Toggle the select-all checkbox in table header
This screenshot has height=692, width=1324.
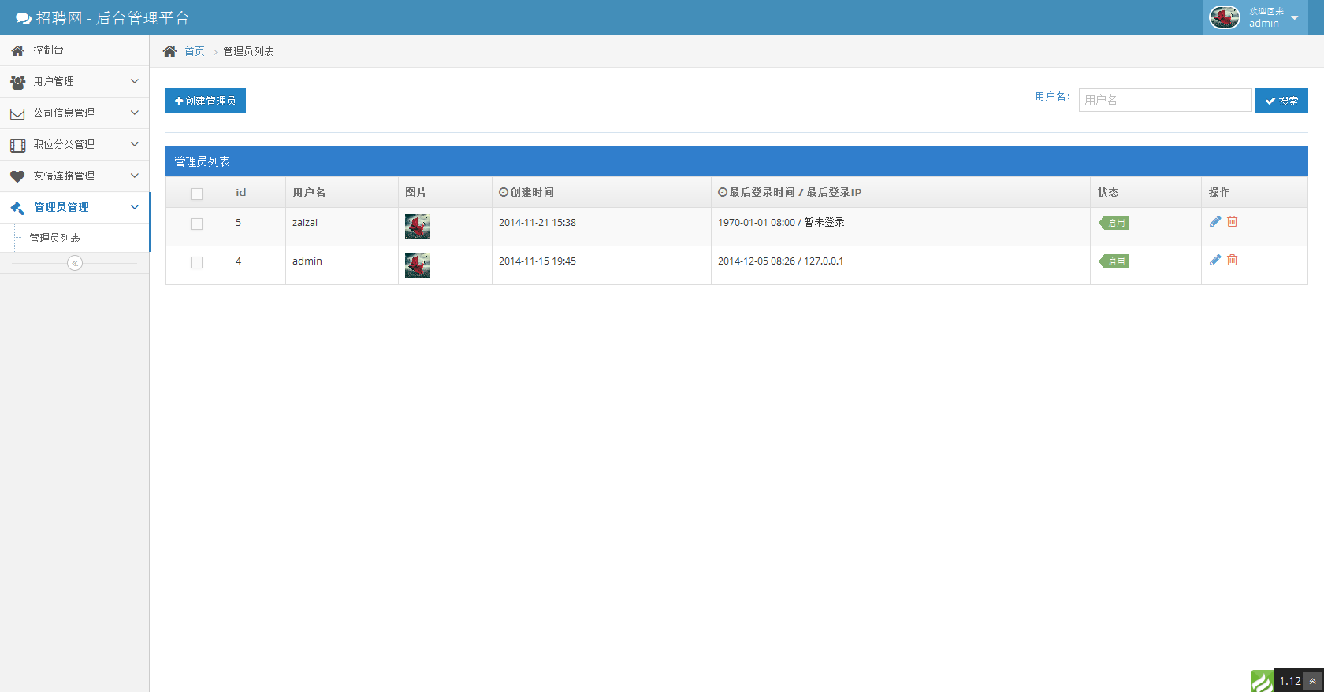197,194
